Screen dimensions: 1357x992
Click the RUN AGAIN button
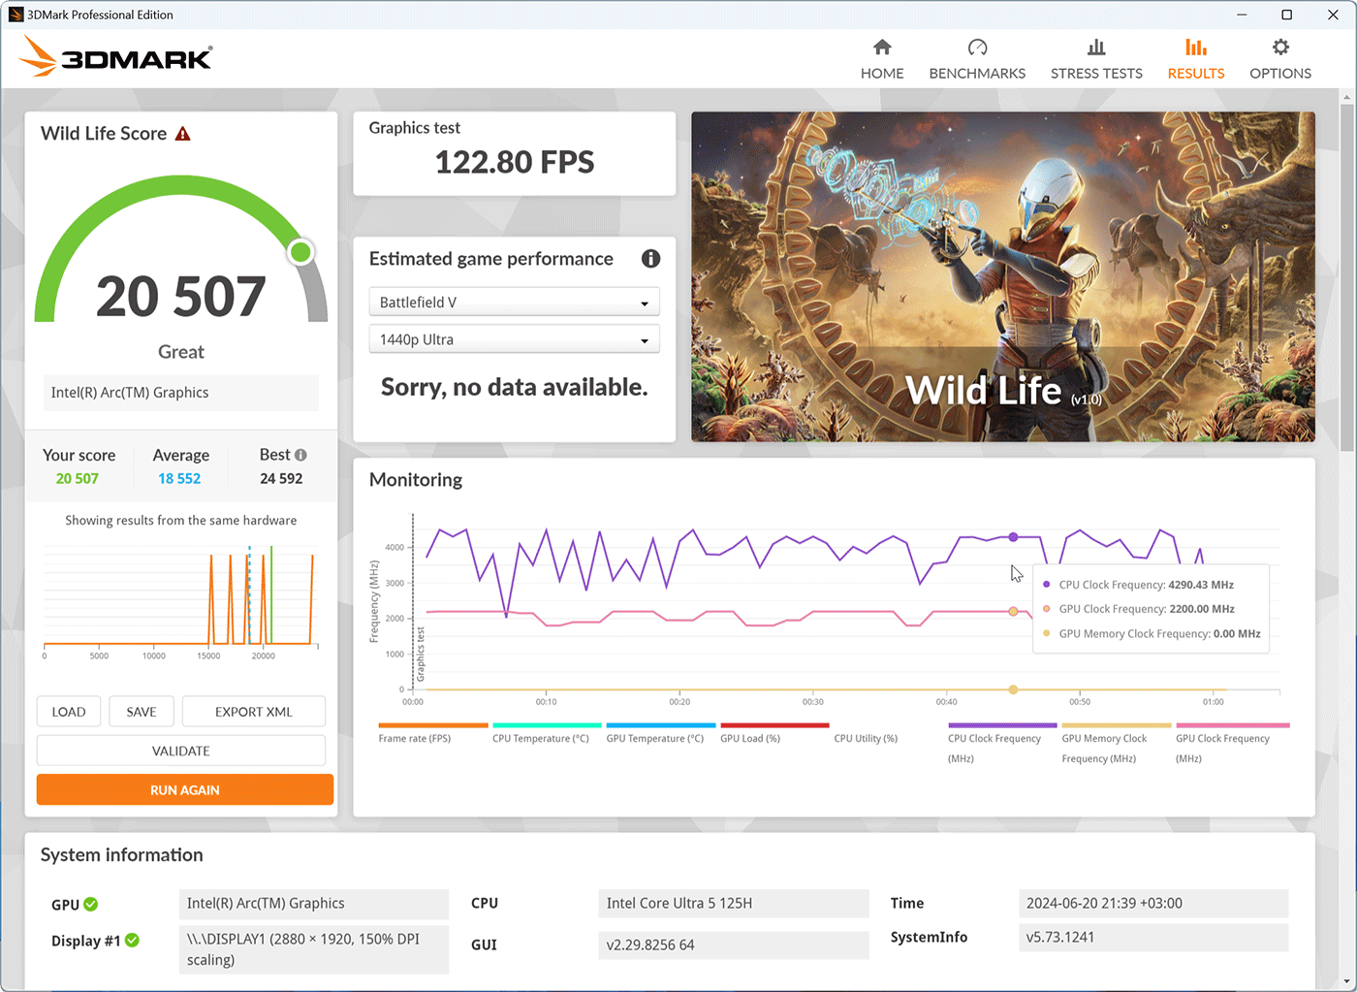pos(185,789)
